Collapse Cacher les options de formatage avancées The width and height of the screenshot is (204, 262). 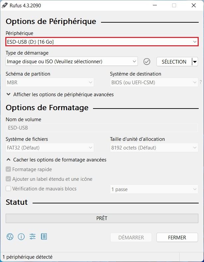(56, 160)
